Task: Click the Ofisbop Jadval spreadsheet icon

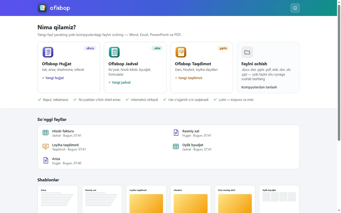Action: (x=114, y=52)
